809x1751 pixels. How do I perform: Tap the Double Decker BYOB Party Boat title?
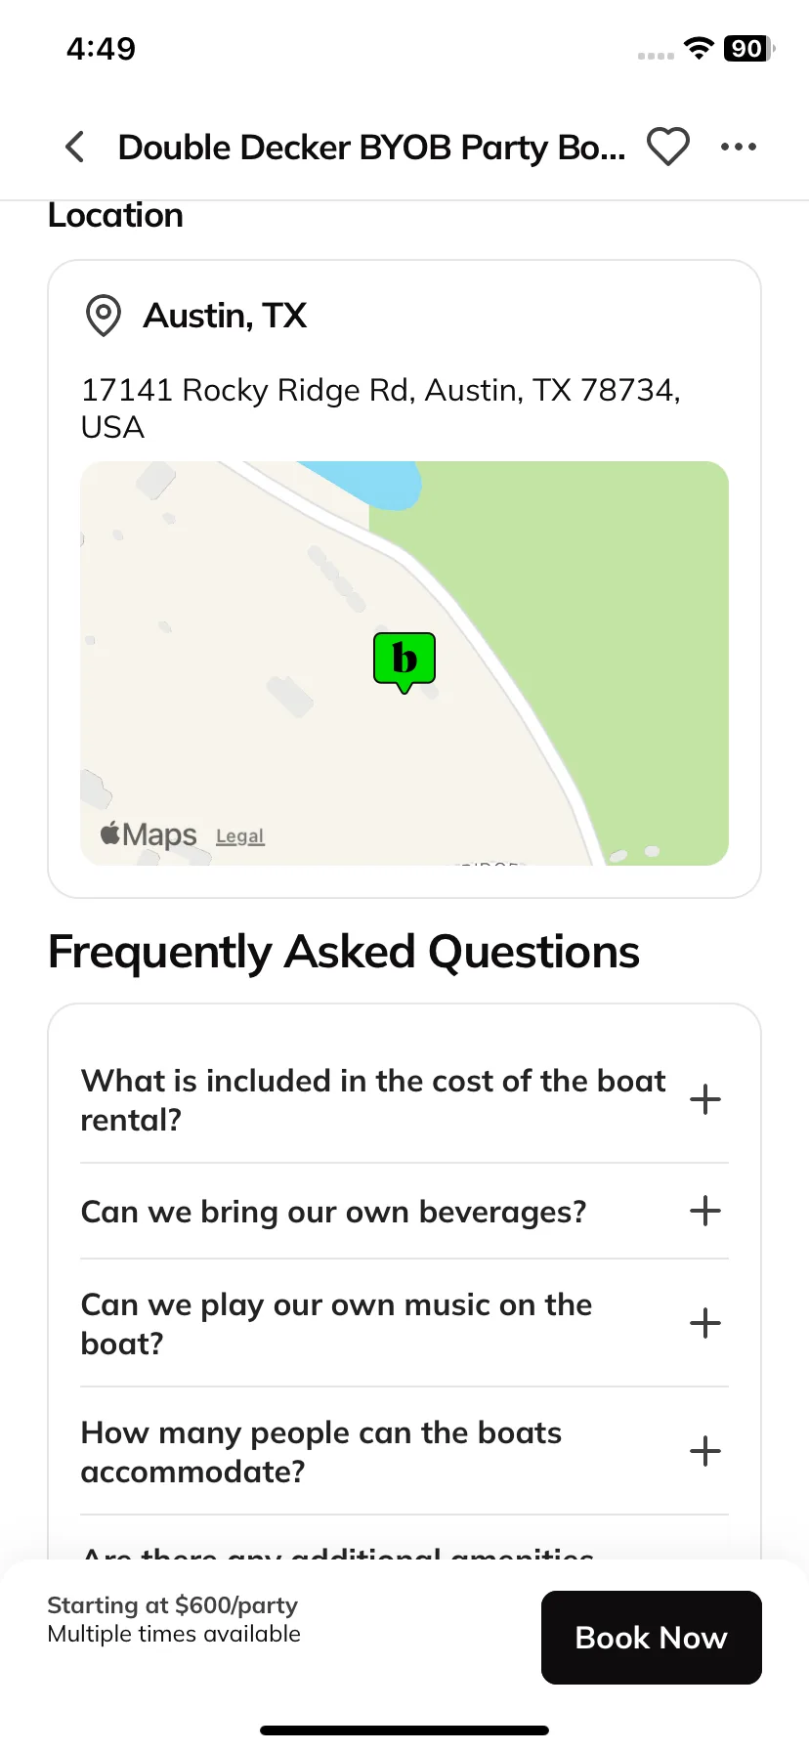click(371, 148)
